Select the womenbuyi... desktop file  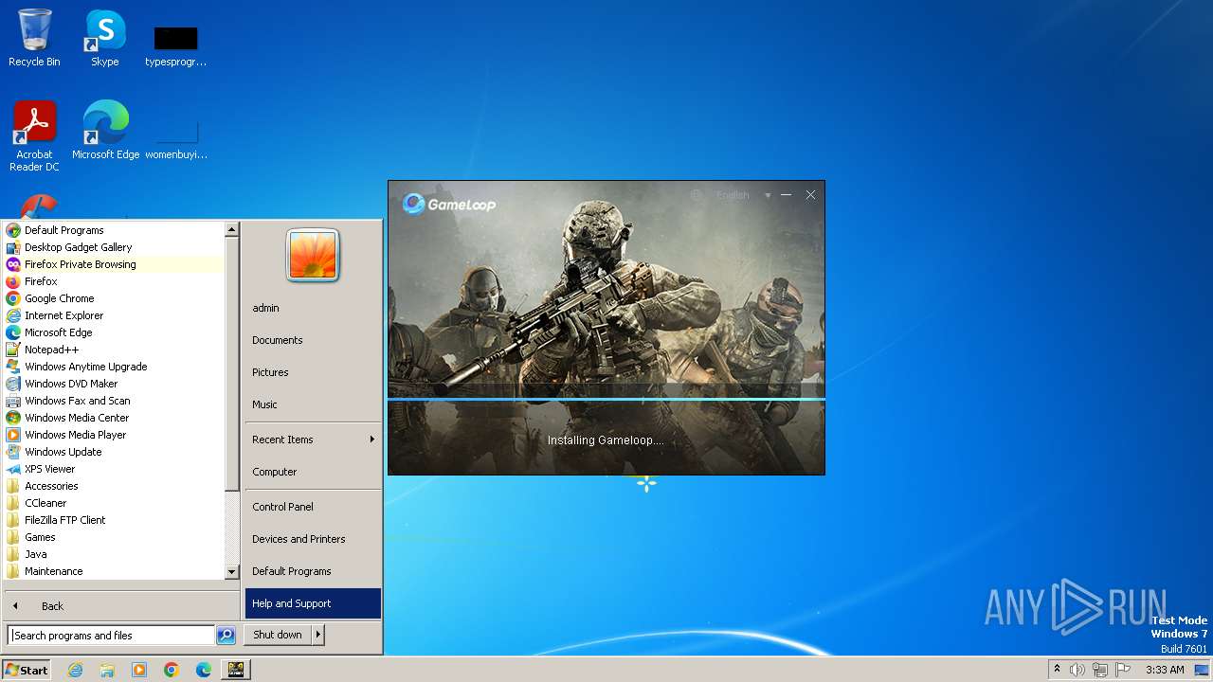point(175,137)
